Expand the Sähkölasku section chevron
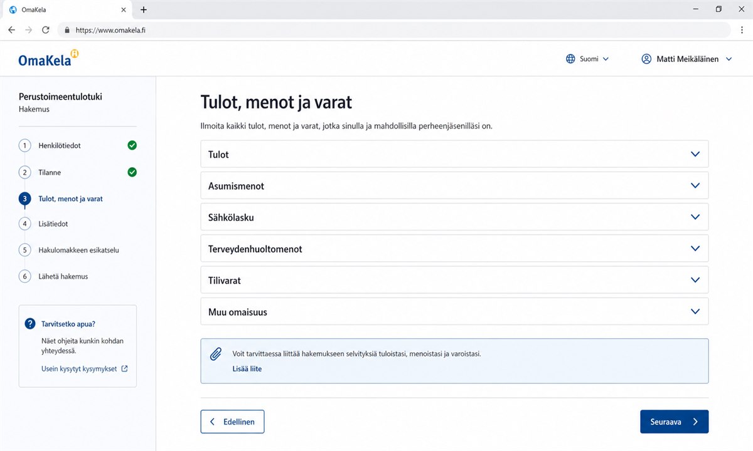The width and height of the screenshot is (753, 451). pyautogui.click(x=695, y=217)
